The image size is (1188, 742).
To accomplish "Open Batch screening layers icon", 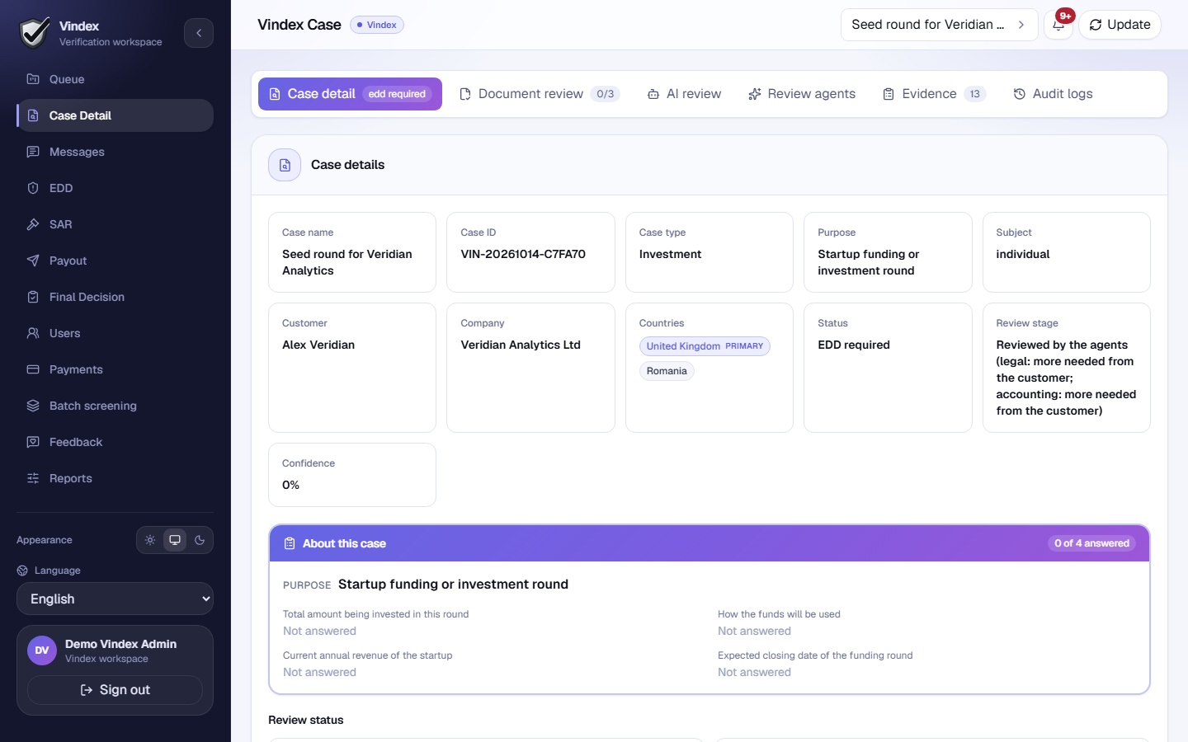I will tap(33, 406).
